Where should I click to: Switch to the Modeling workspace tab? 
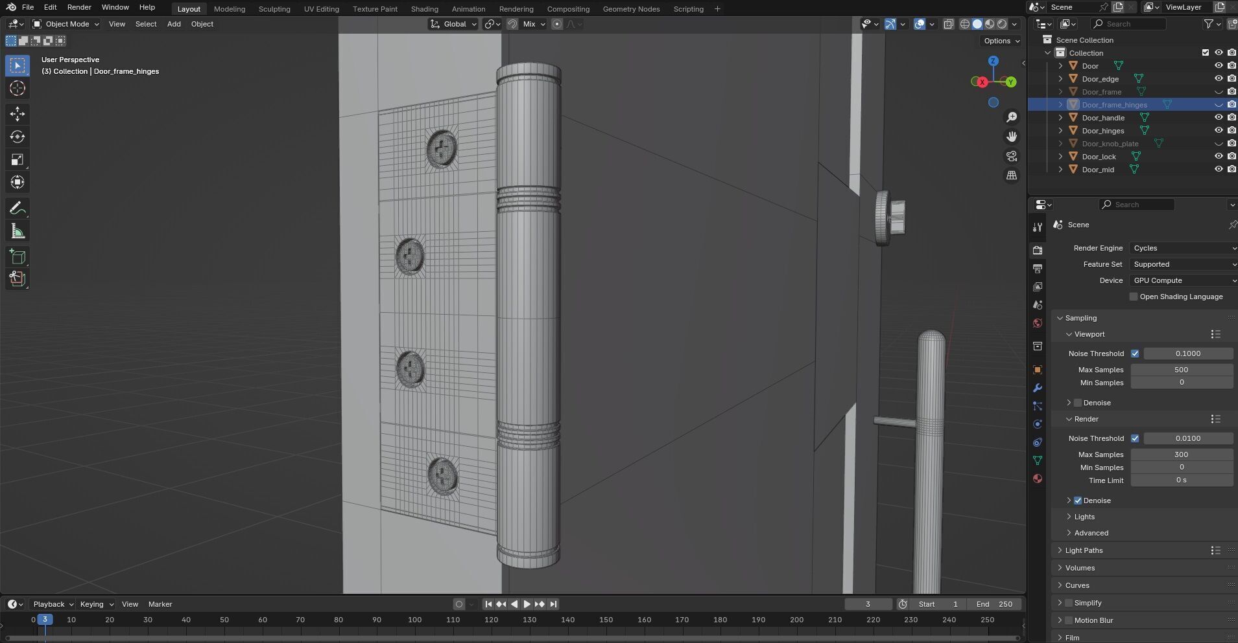tap(230, 9)
